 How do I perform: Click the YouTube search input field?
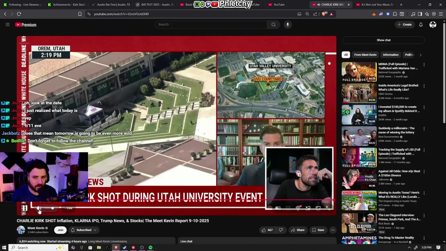(211, 24)
